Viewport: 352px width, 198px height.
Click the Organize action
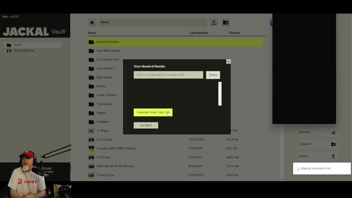[317, 144]
